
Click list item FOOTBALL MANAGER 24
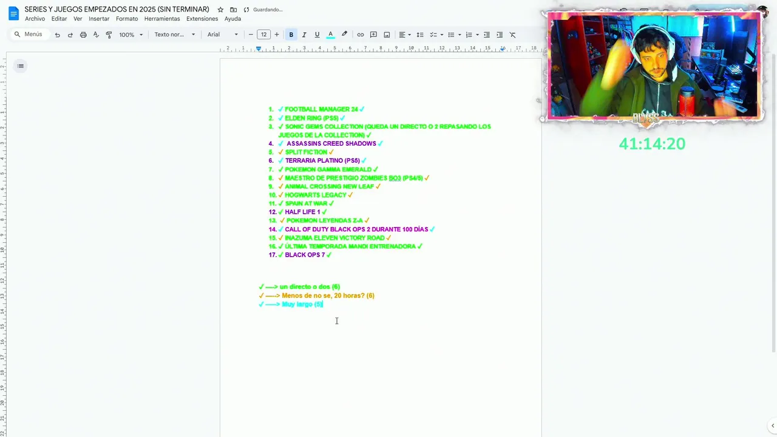(321, 109)
